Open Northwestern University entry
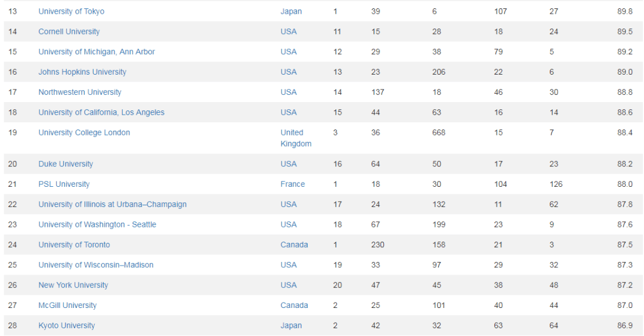The image size is (644, 336). (80, 92)
